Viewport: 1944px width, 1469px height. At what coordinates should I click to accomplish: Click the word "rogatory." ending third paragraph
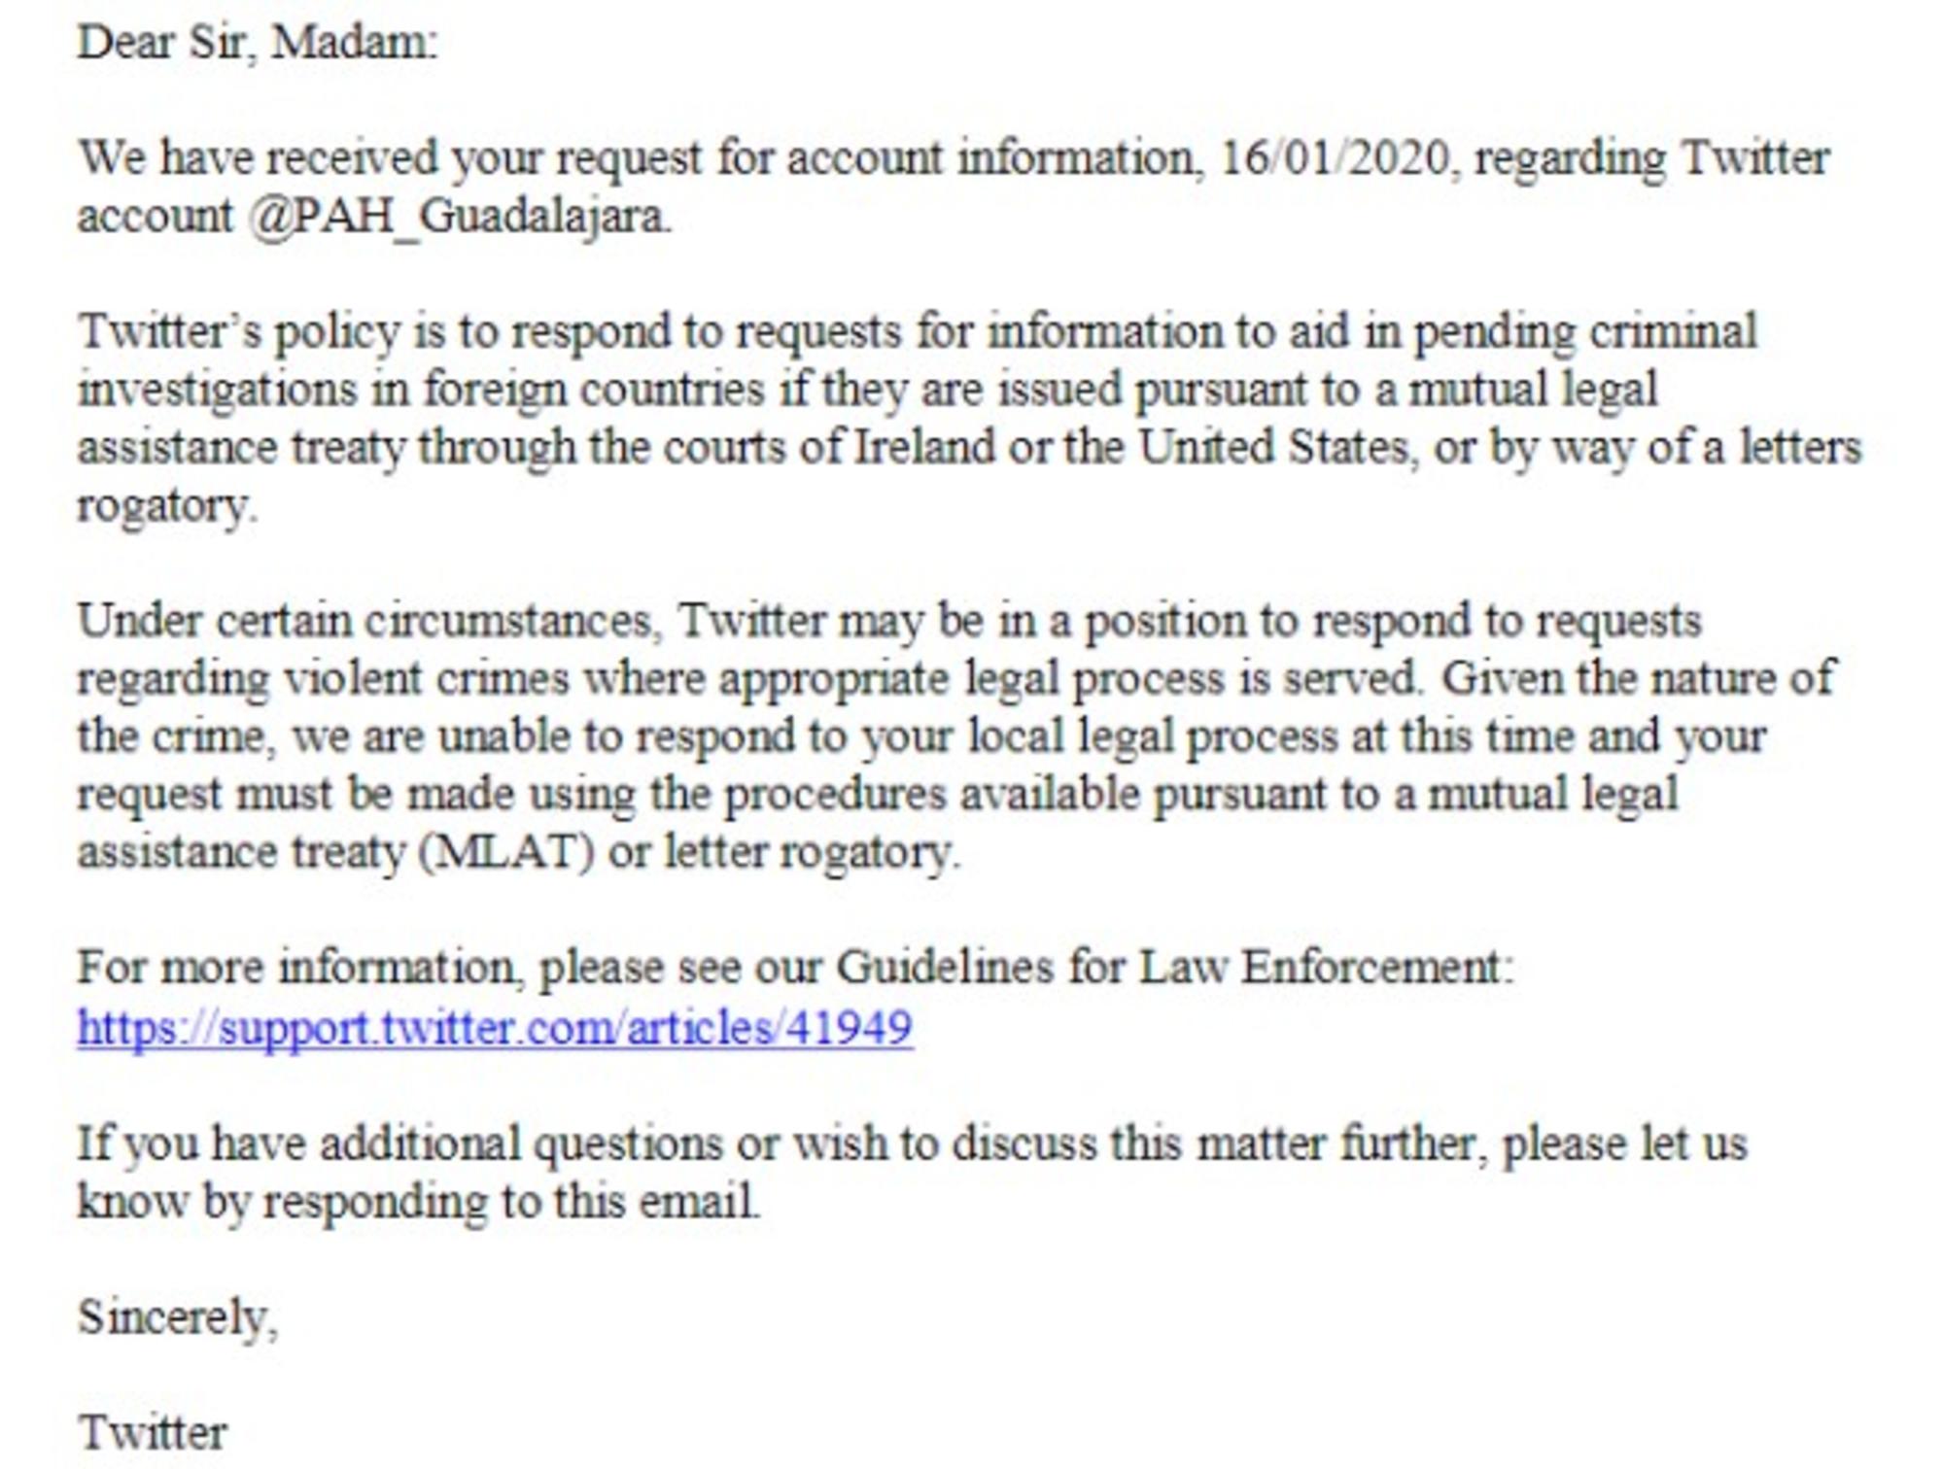(x=167, y=505)
